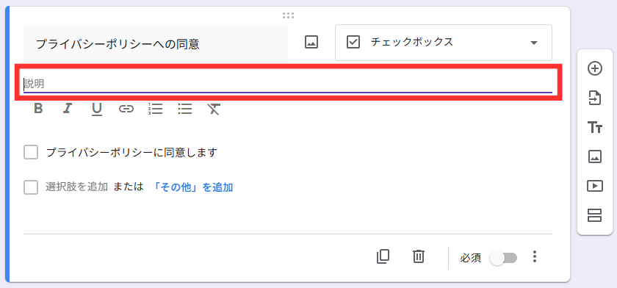
Task: Delete this question with trash icon
Action: [418, 256]
